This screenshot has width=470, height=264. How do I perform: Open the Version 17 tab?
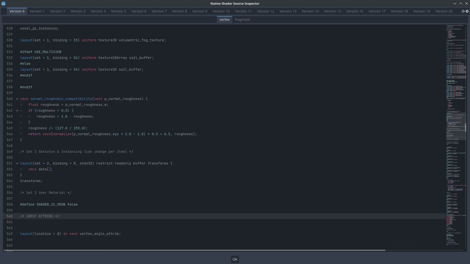(377, 11)
